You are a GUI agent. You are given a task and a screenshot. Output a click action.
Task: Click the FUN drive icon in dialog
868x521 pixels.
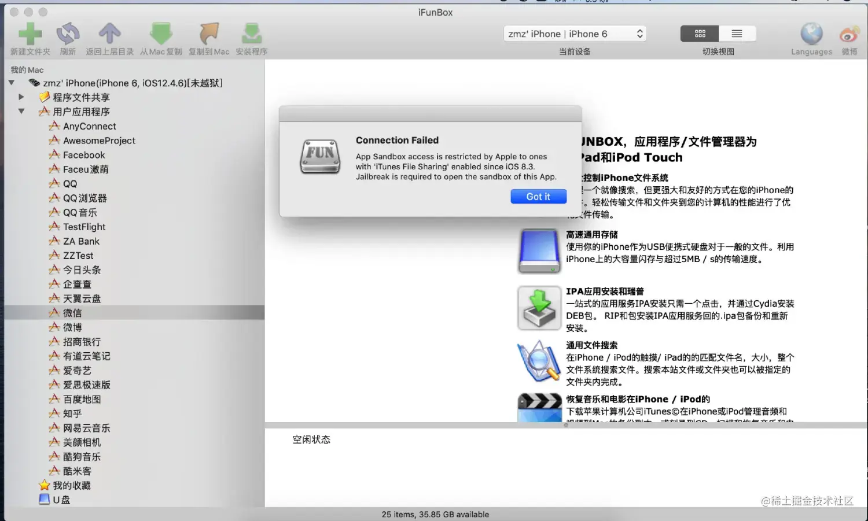click(320, 157)
